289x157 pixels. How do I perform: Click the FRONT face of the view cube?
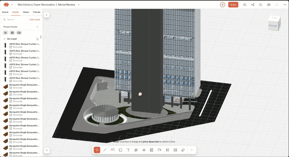coord(273,26)
